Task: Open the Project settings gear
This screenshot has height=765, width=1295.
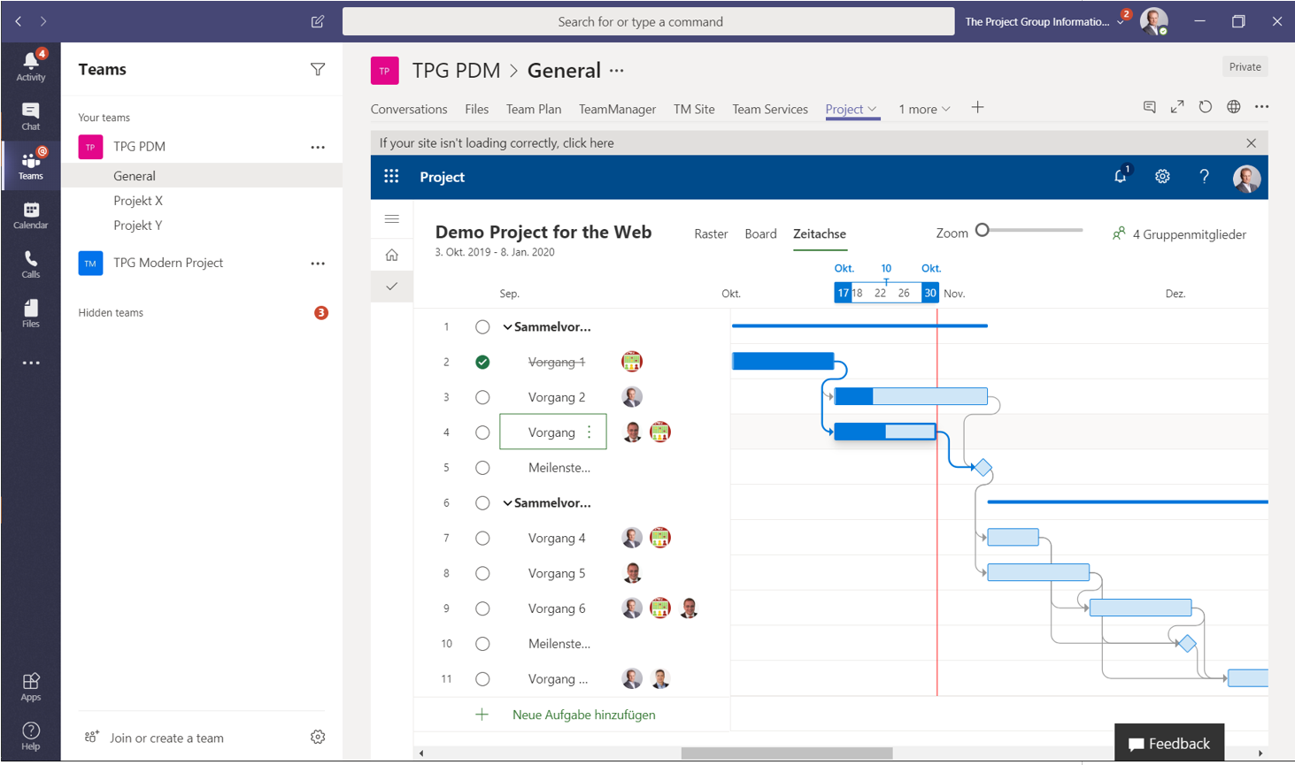Action: point(1162,176)
